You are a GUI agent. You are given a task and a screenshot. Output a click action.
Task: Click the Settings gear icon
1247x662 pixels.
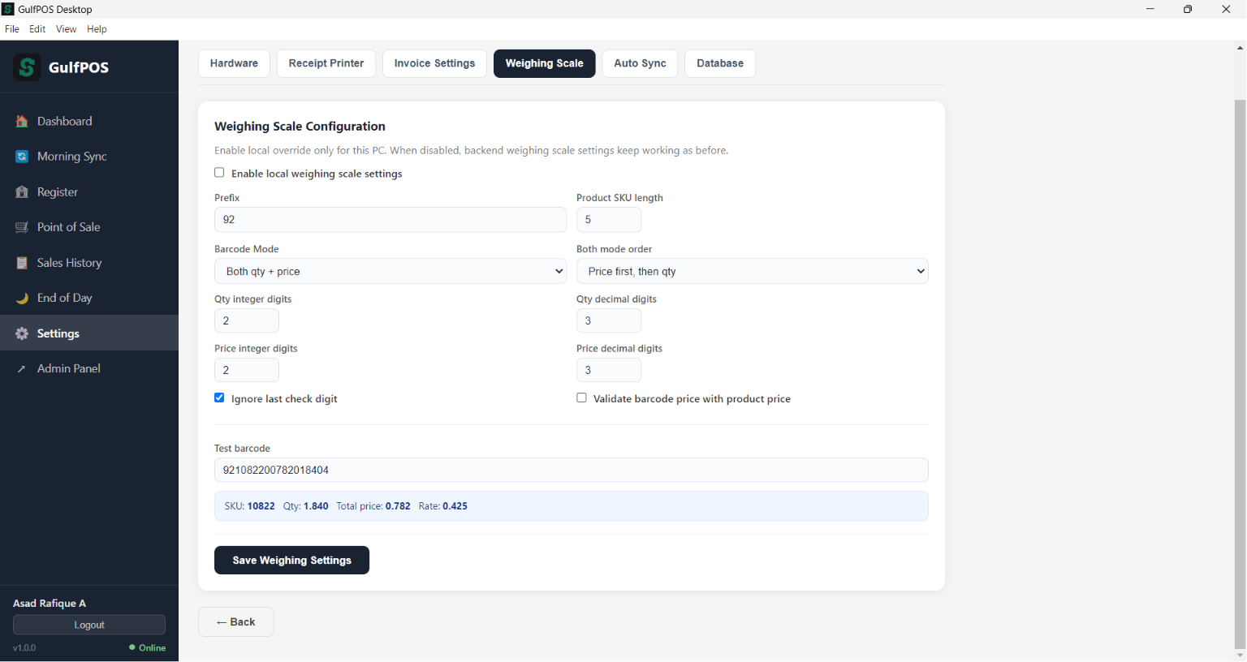[22, 333]
